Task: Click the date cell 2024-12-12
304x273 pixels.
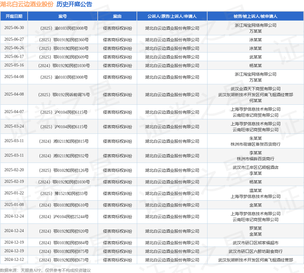Action: tap(14, 260)
